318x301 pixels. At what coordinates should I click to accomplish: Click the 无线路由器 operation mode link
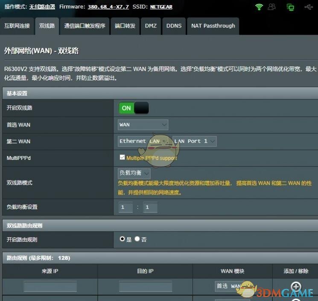pyautogui.click(x=42, y=7)
